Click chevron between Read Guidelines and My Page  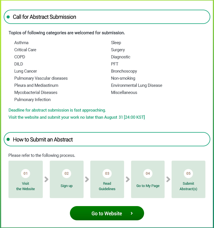coord(128,179)
